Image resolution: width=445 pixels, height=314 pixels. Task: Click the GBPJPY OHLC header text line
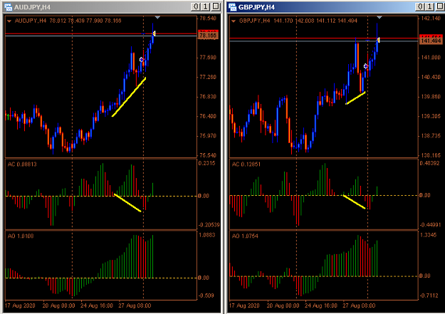pos(298,21)
